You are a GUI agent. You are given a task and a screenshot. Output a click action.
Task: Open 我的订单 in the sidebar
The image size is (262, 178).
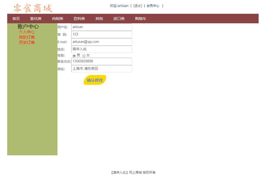pos(27,37)
